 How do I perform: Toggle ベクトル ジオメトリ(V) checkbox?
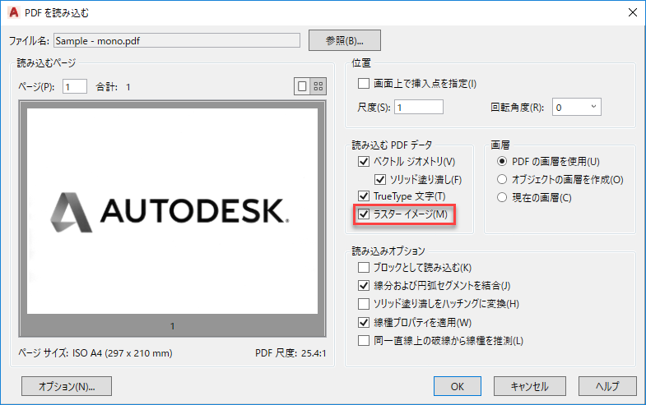click(x=364, y=161)
